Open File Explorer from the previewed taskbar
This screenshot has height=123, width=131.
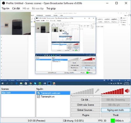21,83
